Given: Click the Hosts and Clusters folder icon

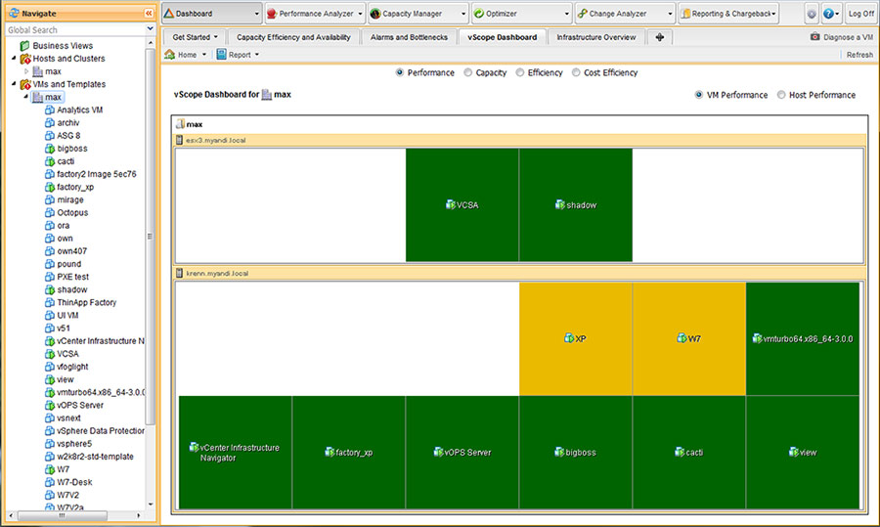Looking at the screenshot, I should tap(25, 59).
